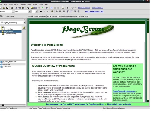Screen dimensions: 151x113
Task: Click the Print icon in toolbar
Action: pyautogui.click(x=12, y=8)
